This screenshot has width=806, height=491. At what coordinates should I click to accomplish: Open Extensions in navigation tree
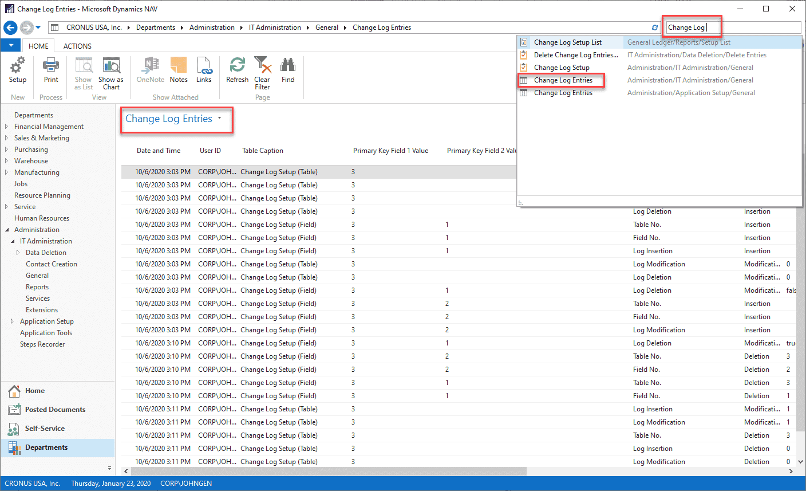[x=42, y=310]
